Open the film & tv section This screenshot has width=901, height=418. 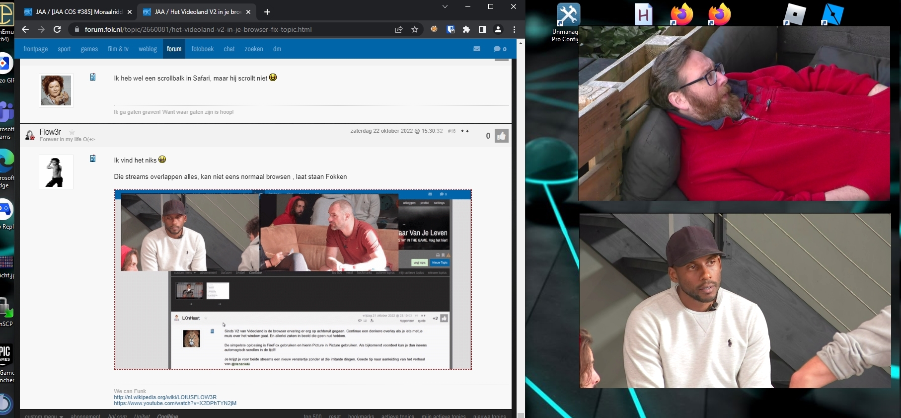[x=118, y=49]
